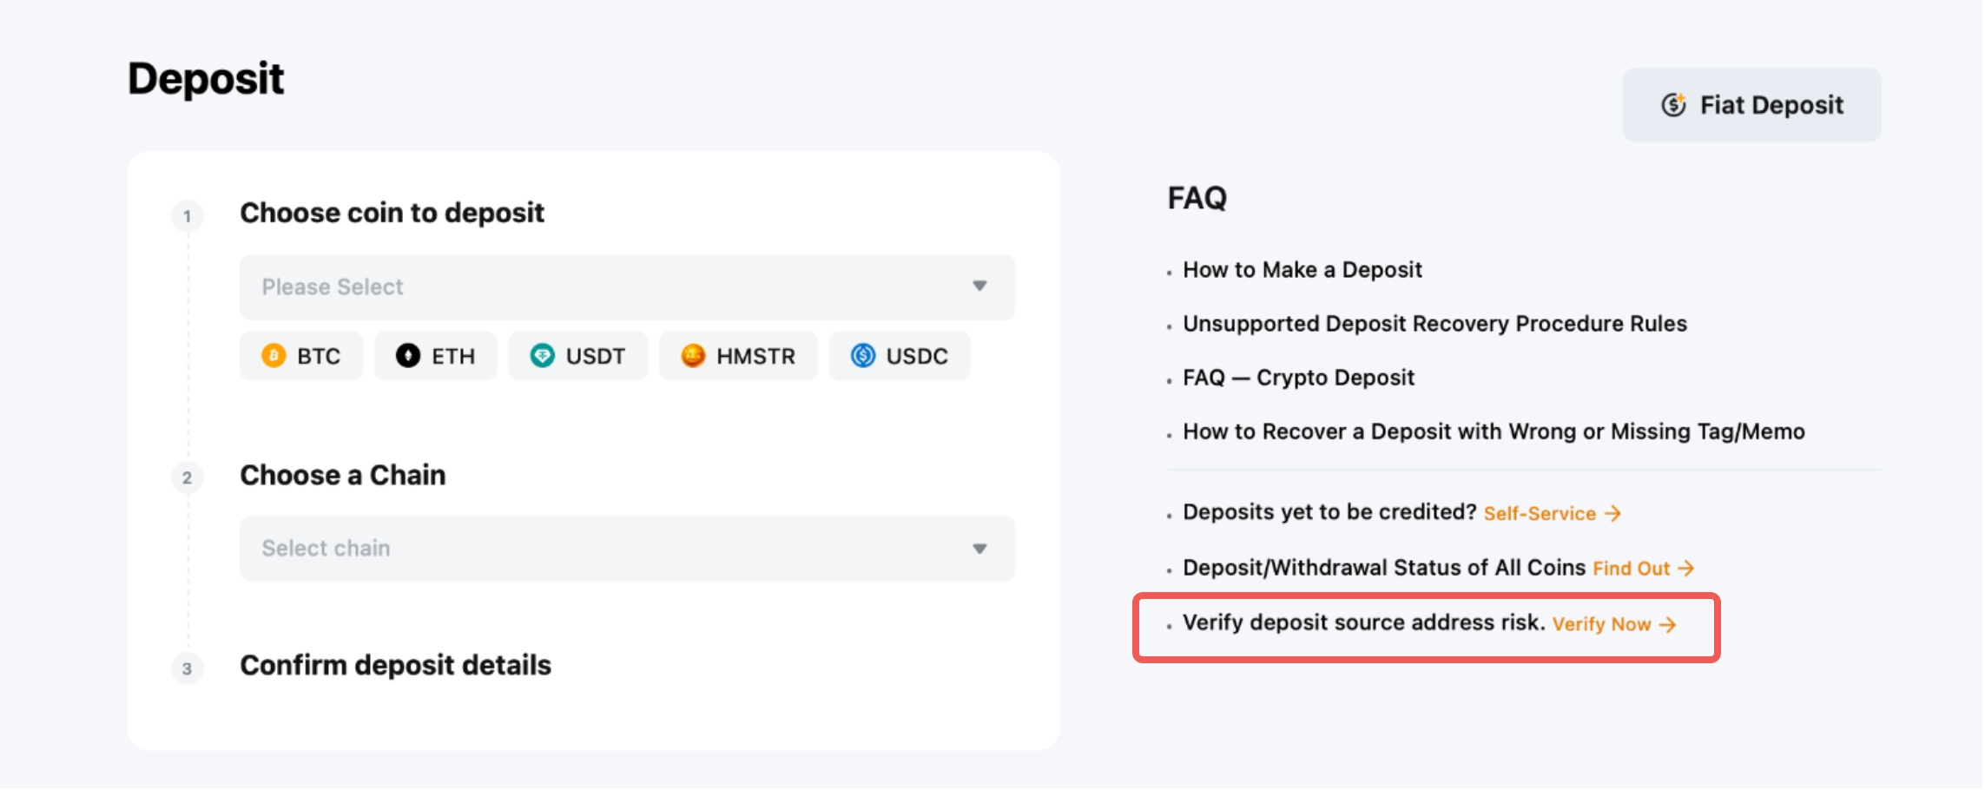Click the arrow icon beside Verify Now
The height and width of the screenshot is (790, 1985).
(1667, 624)
